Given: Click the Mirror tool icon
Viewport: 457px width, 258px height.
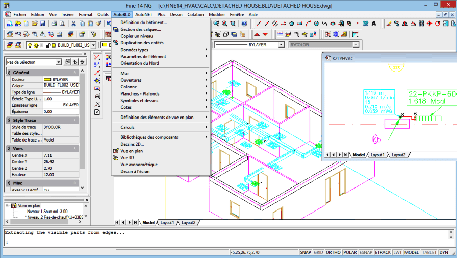Looking at the screenshot, I should [x=405, y=24].
